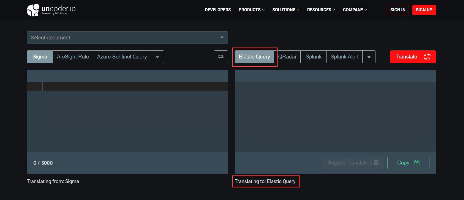Open the Select document dropdown

coord(127,38)
